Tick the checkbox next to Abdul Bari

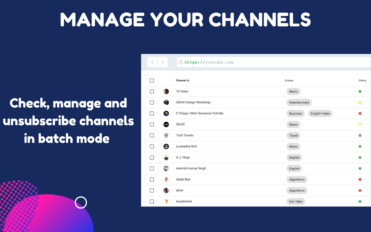coord(152,180)
